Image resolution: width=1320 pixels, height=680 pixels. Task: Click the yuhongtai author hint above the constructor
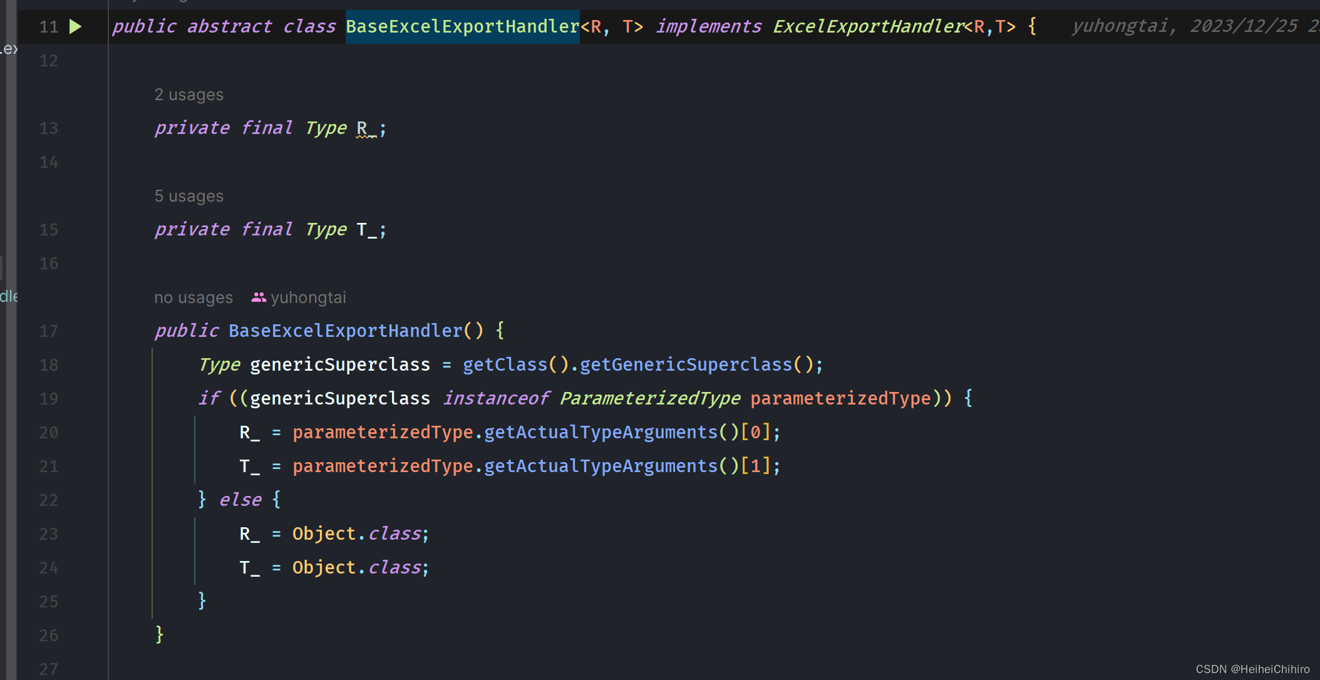click(x=308, y=297)
